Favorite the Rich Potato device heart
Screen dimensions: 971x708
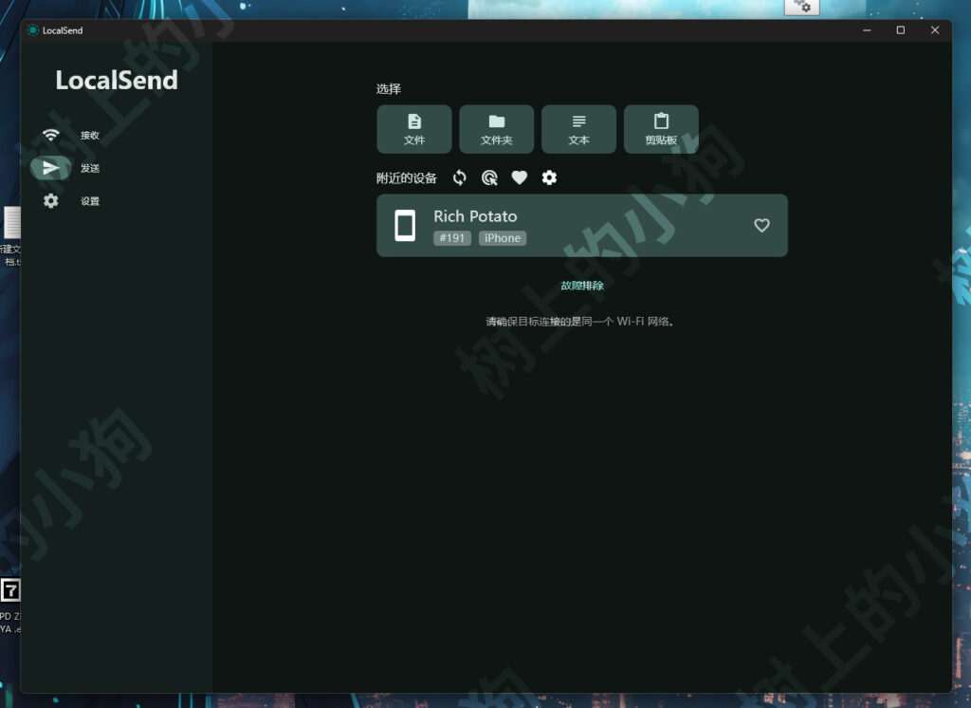point(761,225)
